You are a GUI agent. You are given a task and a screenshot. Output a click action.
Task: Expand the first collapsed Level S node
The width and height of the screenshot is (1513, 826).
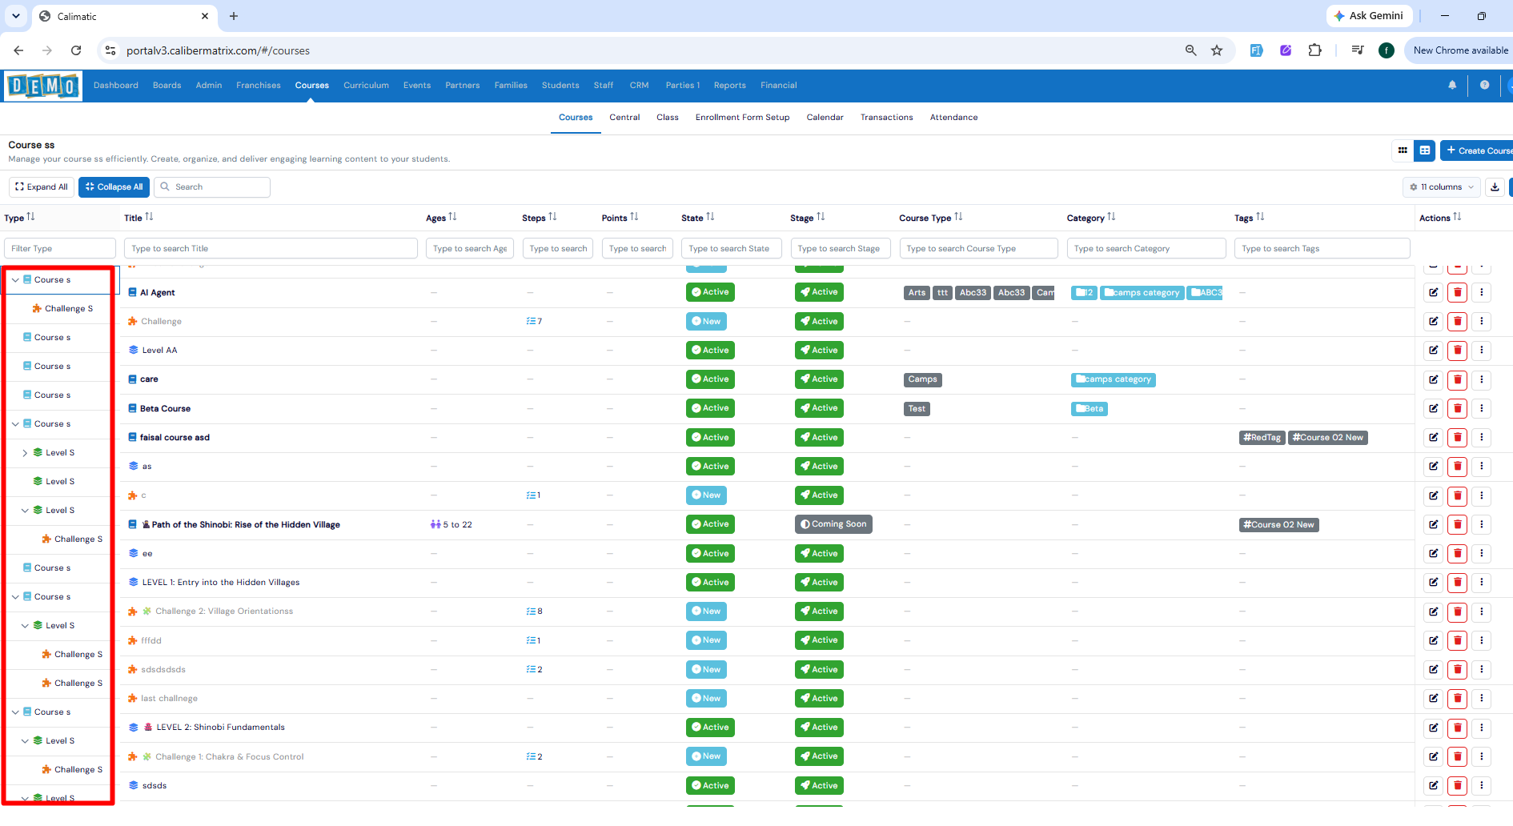click(25, 453)
